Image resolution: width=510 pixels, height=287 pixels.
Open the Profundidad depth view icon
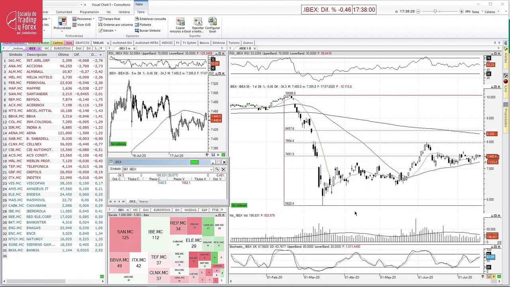(x=62, y=21)
